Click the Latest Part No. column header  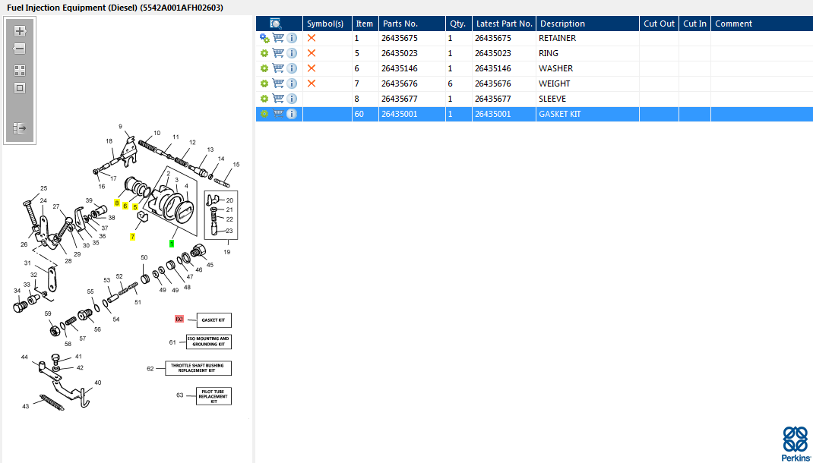(504, 24)
